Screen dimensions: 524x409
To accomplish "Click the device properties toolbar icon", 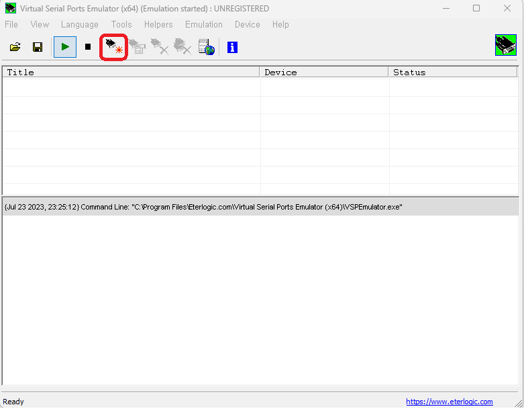I will (x=137, y=46).
